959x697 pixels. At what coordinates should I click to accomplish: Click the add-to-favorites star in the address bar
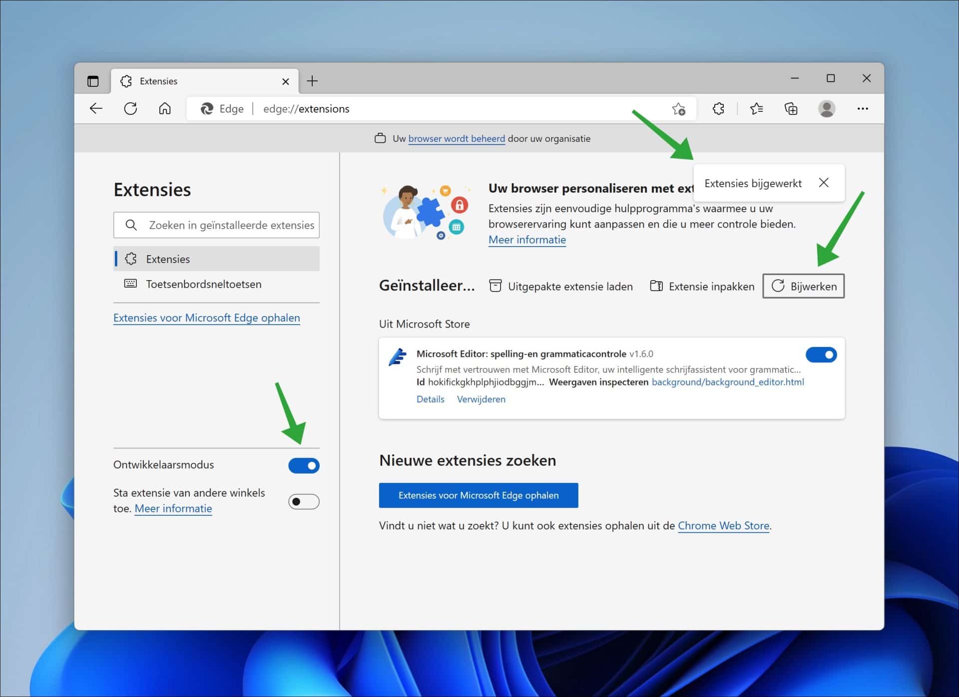pos(679,108)
